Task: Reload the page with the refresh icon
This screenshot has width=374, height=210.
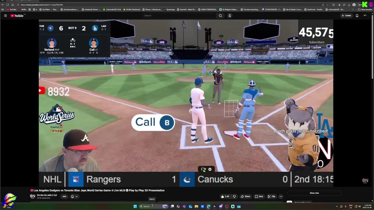Action: [x=8, y=5]
